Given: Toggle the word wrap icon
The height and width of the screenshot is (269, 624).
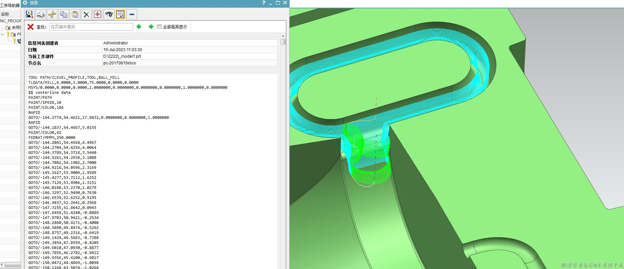Looking at the screenshot, I should (x=120, y=14).
